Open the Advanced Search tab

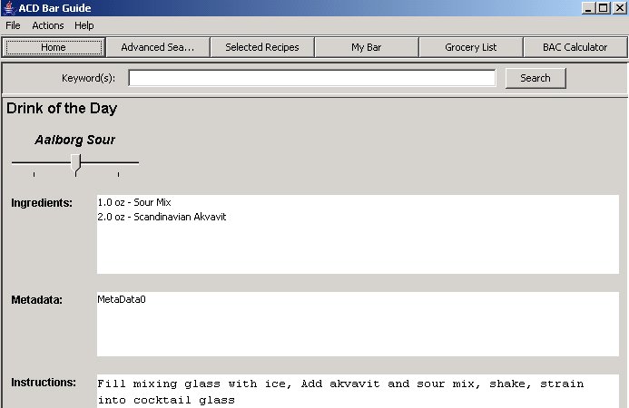point(158,47)
